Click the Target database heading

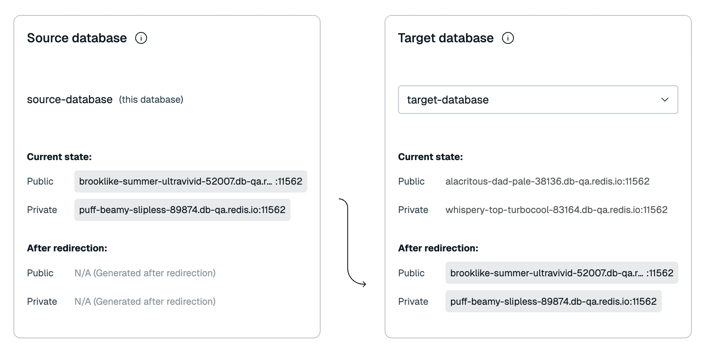pos(445,38)
